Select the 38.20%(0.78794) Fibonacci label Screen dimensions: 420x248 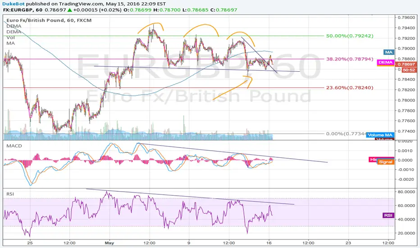(x=350, y=59)
